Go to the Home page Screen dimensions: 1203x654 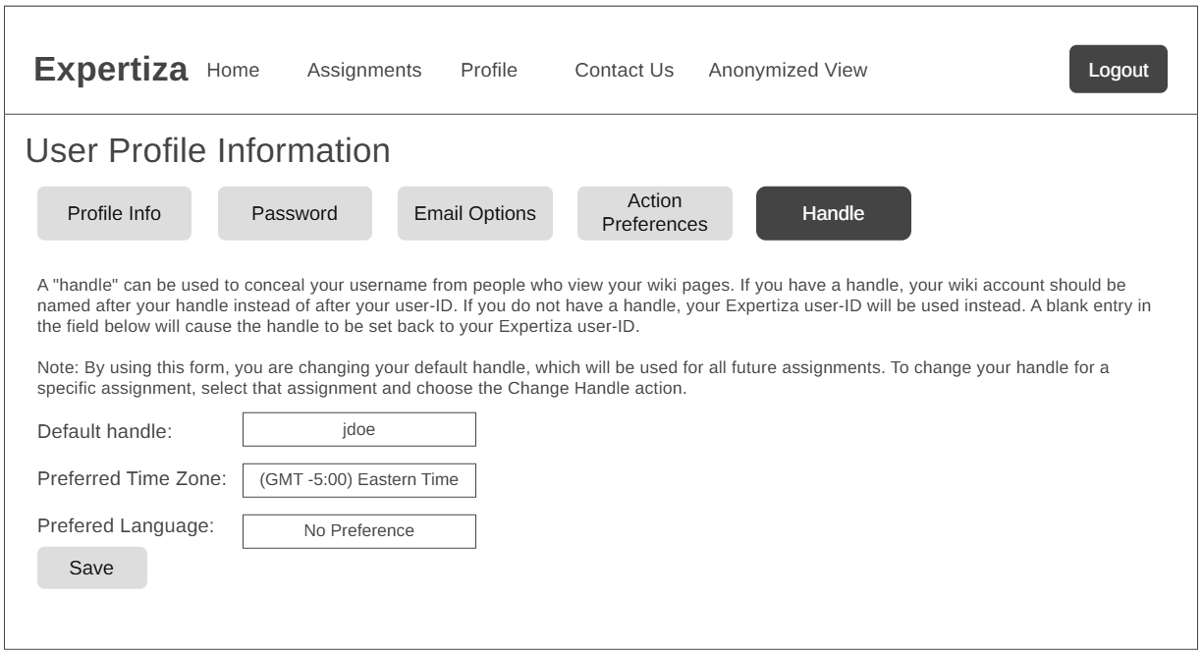pos(233,70)
